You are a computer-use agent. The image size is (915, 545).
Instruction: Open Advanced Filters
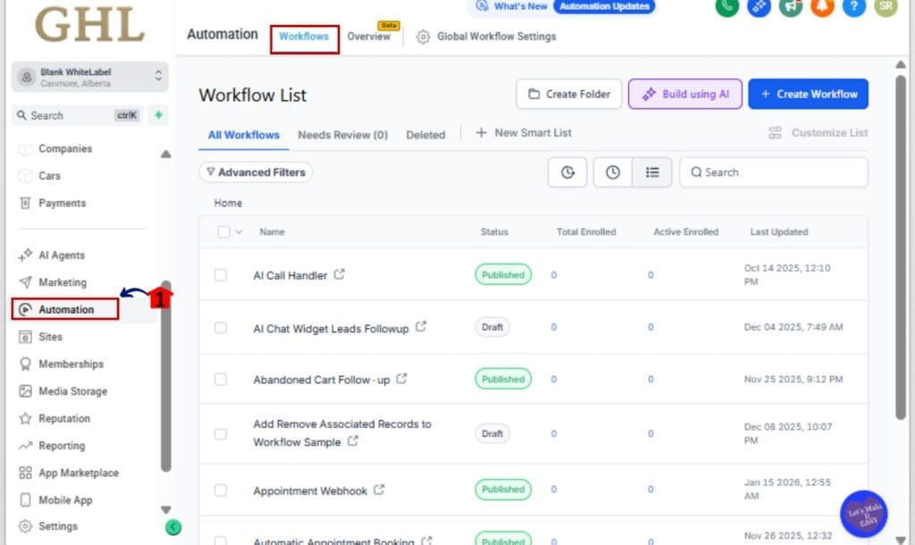(256, 172)
